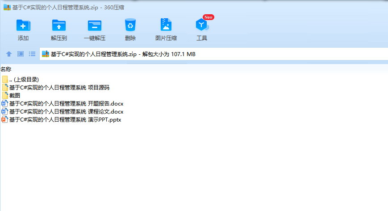The width and height of the screenshot is (388, 211).
Task: Click the 名称 column header
Action: pos(6,69)
